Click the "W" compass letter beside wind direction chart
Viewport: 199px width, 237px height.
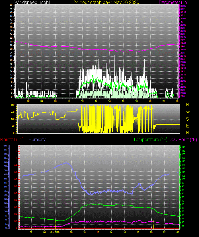188,112
